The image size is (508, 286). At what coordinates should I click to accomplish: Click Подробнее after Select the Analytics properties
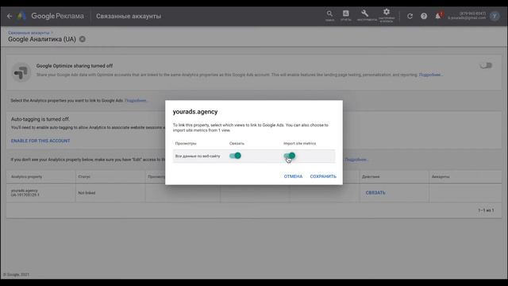[x=136, y=101]
